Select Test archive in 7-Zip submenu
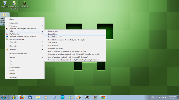This screenshot has height=100, width=179. tap(75, 43)
